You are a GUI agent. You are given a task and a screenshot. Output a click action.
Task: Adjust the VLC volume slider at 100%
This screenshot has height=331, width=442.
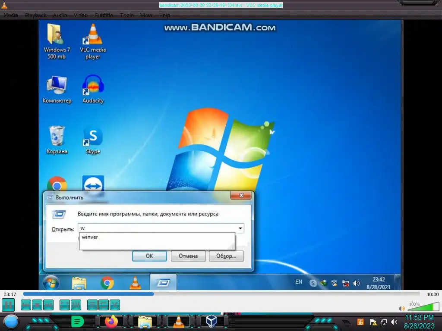(x=423, y=306)
